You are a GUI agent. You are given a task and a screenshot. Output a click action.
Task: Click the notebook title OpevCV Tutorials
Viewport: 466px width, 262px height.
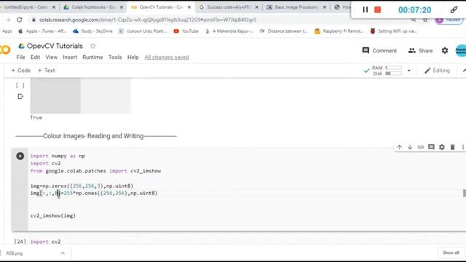55,46
